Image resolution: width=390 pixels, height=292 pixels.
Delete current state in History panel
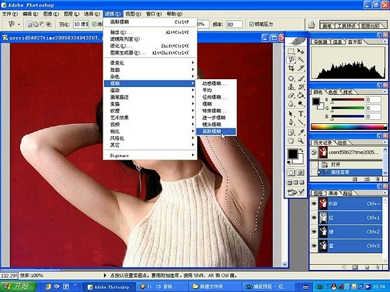click(x=378, y=179)
